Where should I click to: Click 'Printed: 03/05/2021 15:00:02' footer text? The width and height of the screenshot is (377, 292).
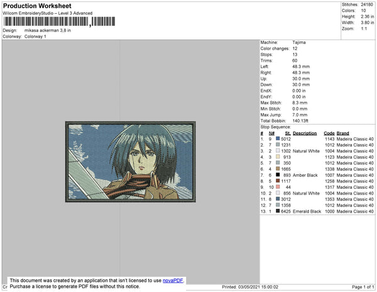(x=250, y=287)
